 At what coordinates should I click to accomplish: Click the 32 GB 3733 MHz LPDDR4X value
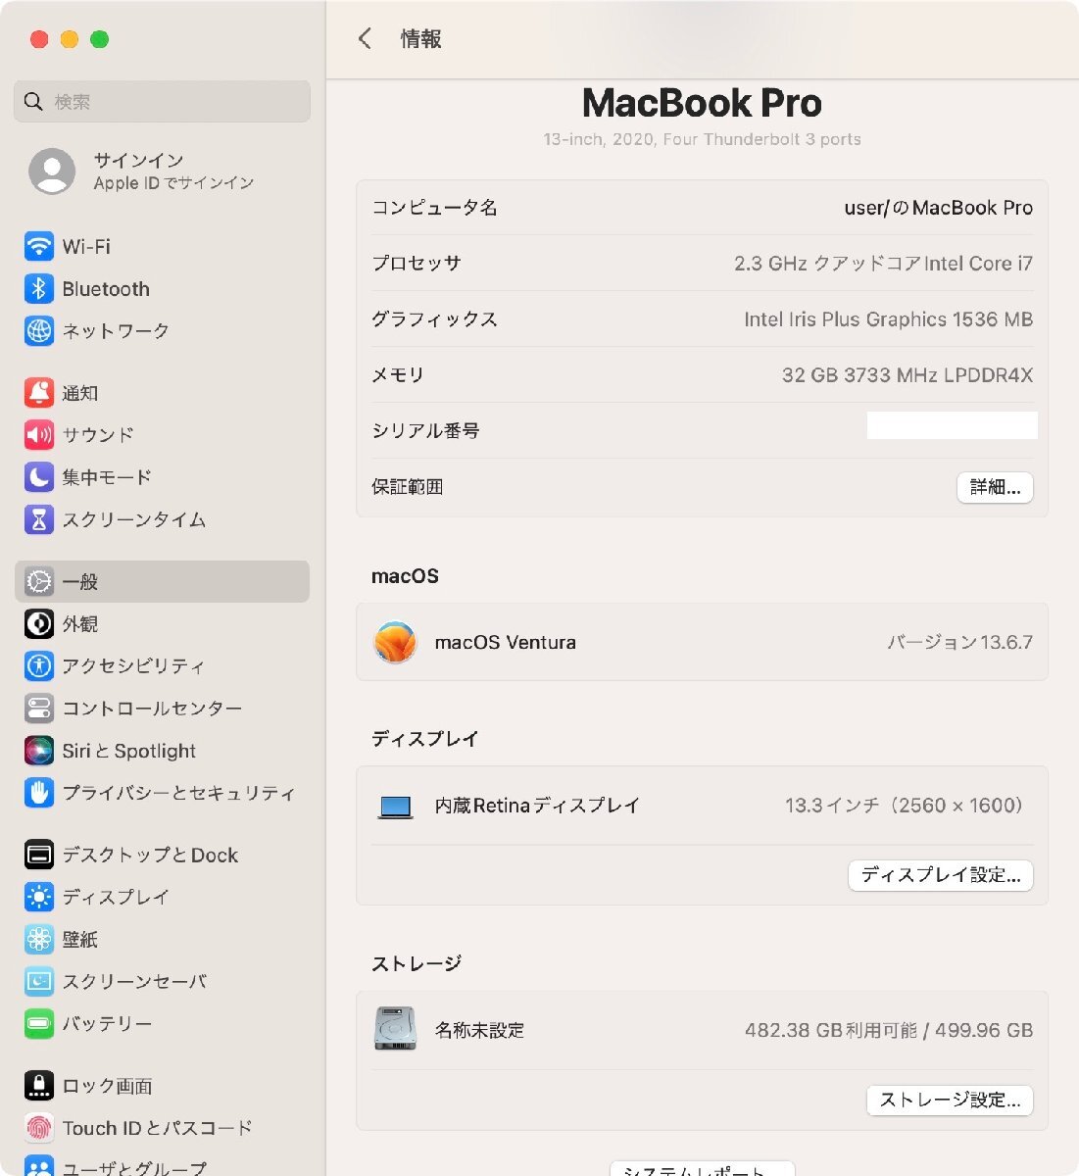click(907, 375)
